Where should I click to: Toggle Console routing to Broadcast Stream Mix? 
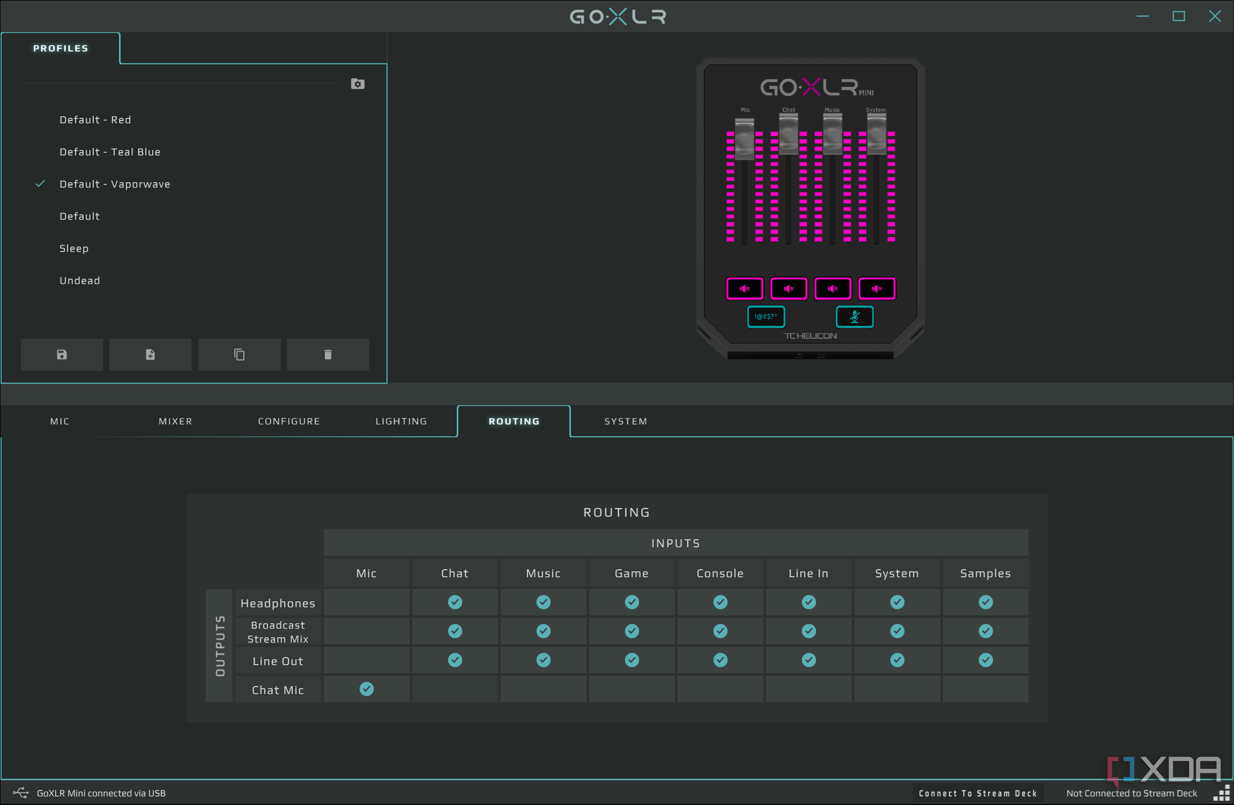pyautogui.click(x=720, y=631)
